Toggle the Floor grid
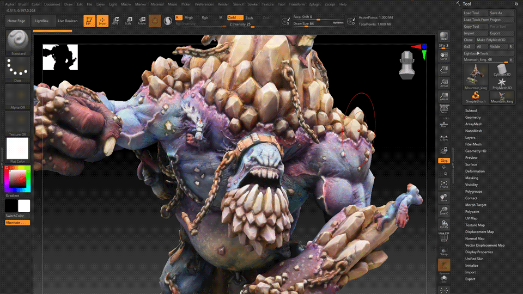Screen dimensions: 523x294 [x=443, y=124]
